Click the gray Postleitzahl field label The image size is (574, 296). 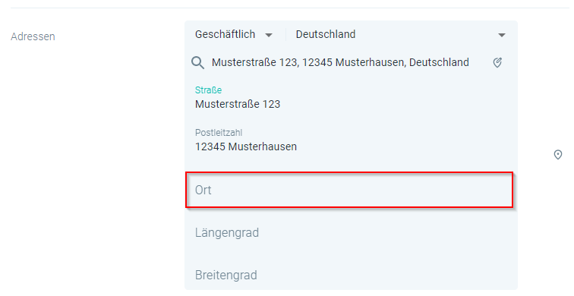(x=219, y=133)
